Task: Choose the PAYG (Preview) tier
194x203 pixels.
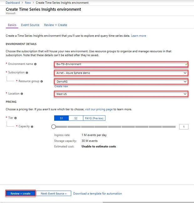Action: pyautogui.click(x=94, y=118)
